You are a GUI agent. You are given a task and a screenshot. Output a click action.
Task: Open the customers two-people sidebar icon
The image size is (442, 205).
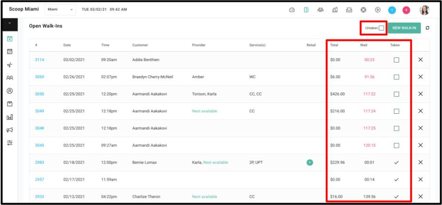tap(10, 78)
